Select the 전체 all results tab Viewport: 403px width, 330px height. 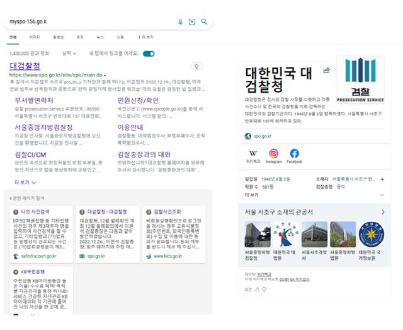click(x=13, y=37)
